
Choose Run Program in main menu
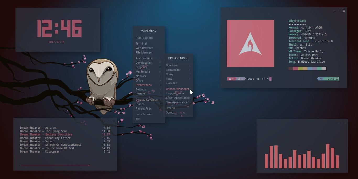coord(144,38)
